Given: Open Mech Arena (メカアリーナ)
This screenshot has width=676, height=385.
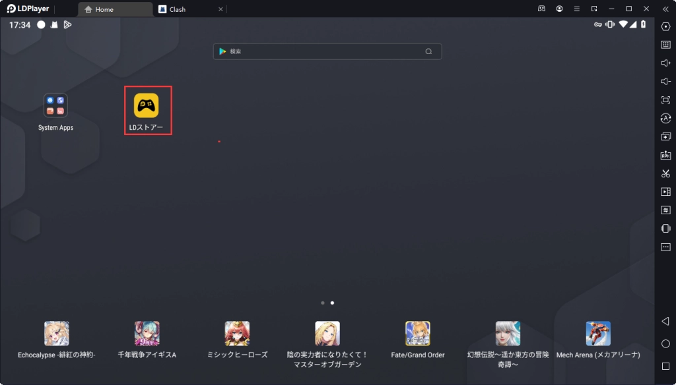Looking at the screenshot, I should [598, 334].
